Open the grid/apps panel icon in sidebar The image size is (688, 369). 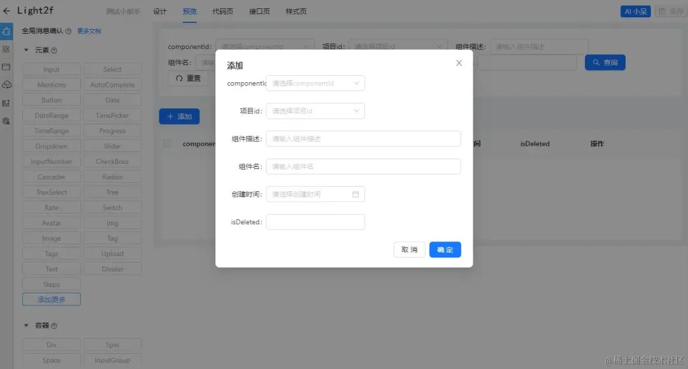[x=6, y=48]
